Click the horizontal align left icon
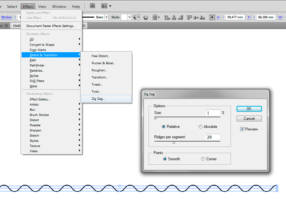 (x=166, y=18)
